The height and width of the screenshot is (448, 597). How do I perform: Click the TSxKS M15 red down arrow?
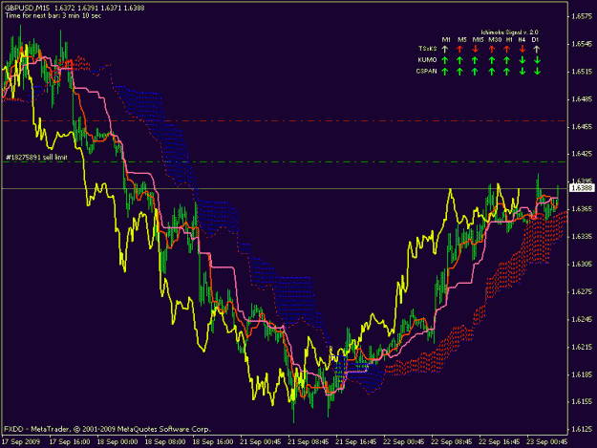pyautogui.click(x=475, y=49)
